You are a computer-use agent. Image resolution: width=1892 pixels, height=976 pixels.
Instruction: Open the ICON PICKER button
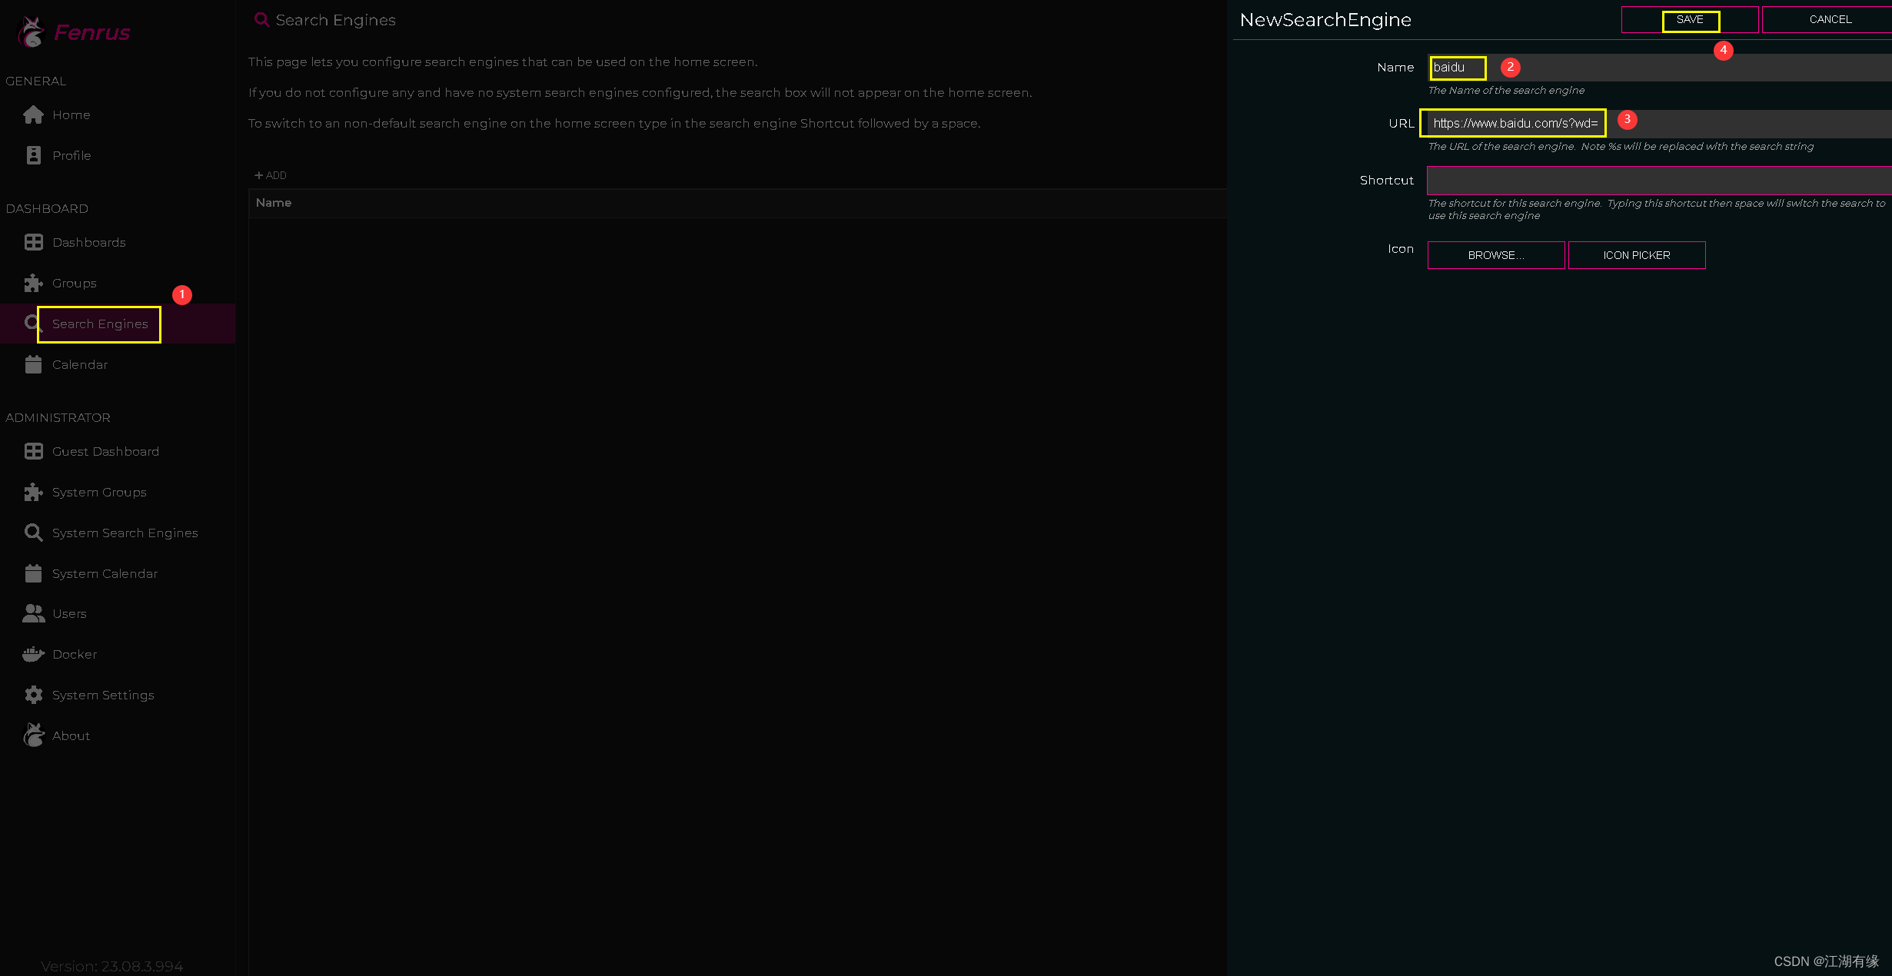1636,255
